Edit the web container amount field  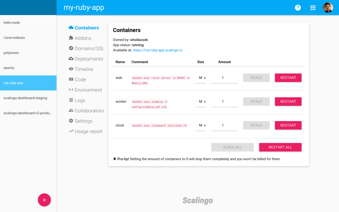pos(224,78)
